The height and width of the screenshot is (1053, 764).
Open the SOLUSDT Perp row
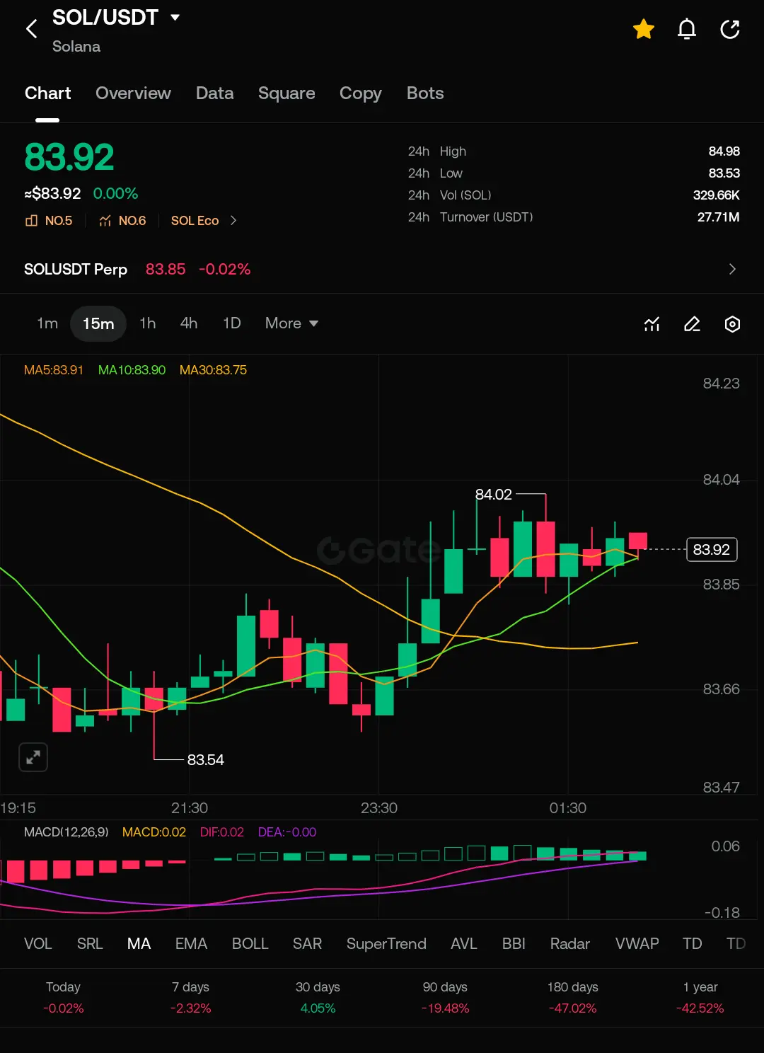click(382, 269)
